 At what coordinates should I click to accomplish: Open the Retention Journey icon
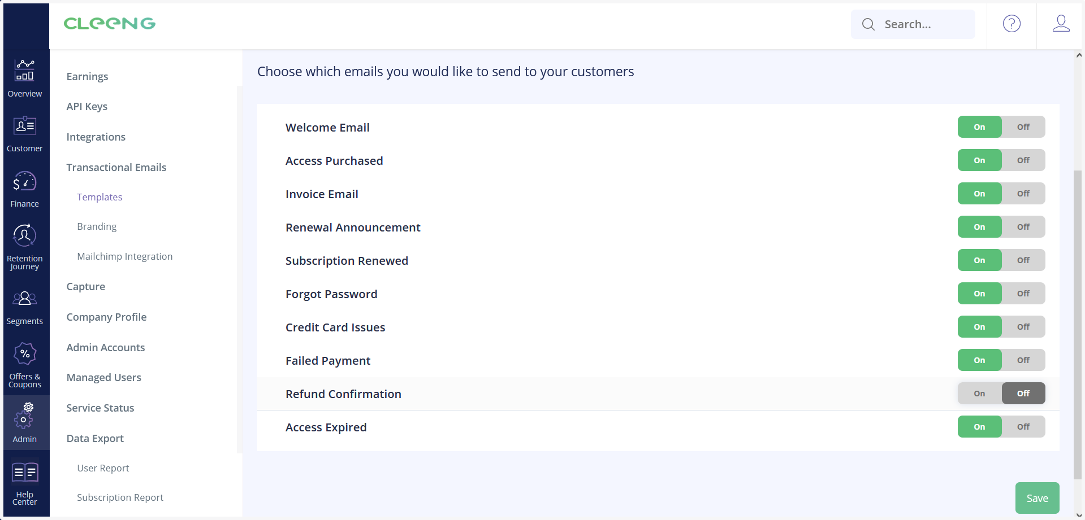pyautogui.click(x=24, y=235)
